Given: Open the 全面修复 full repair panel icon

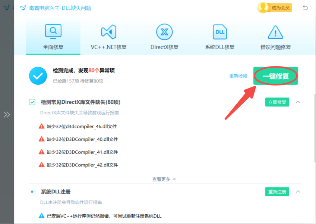Looking at the screenshot, I should click(53, 32).
